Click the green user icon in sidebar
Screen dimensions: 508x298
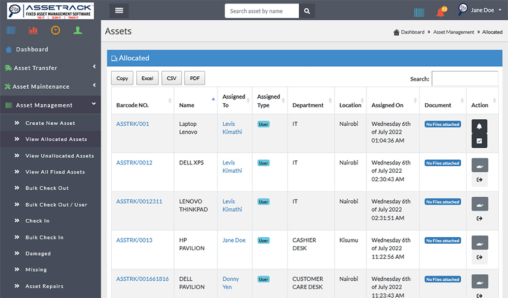(x=78, y=30)
